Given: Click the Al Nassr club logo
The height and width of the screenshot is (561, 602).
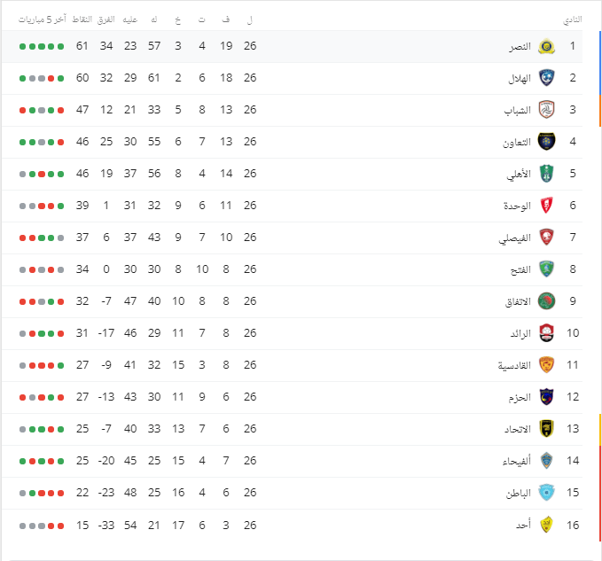Looking at the screenshot, I should (546, 46).
